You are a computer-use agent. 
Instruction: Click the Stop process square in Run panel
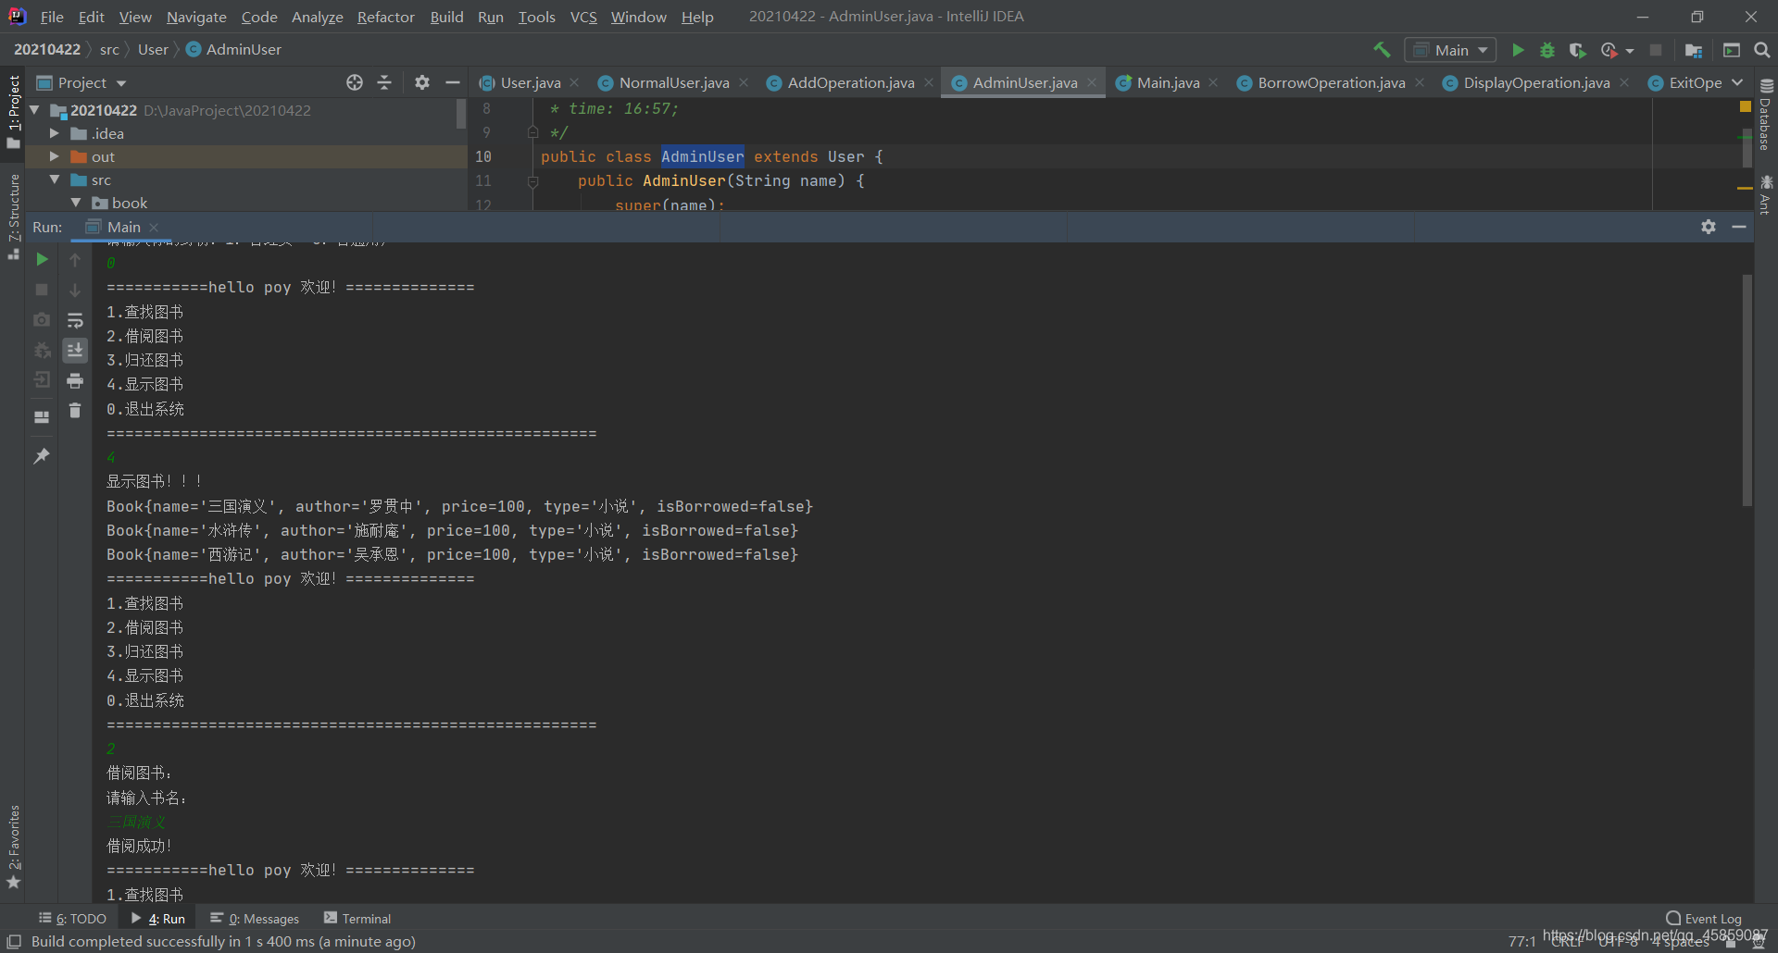click(42, 290)
